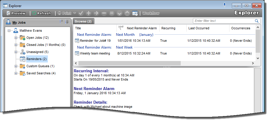Sort by the Recurring column header
Viewport: 269px width, 122px height.
pyautogui.click(x=173, y=28)
